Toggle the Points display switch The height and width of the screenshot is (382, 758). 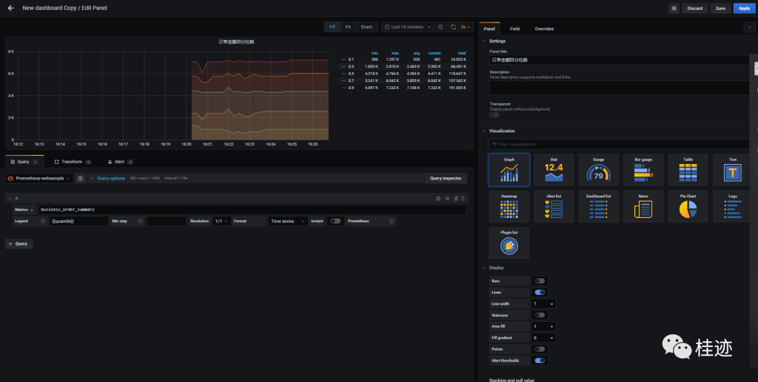tap(540, 349)
